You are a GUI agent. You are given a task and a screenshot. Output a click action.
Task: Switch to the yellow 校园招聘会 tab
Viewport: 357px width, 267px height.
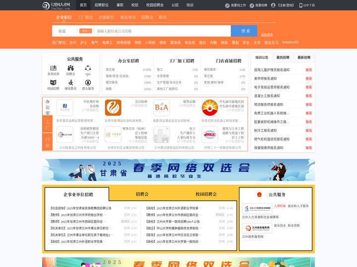pos(206,194)
